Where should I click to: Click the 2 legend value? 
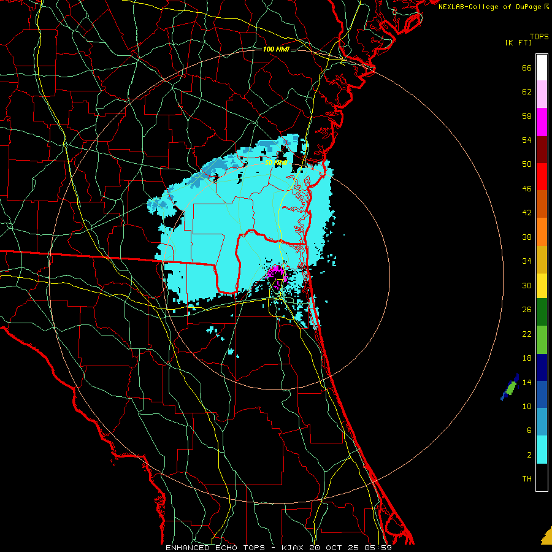pyautogui.click(x=529, y=455)
